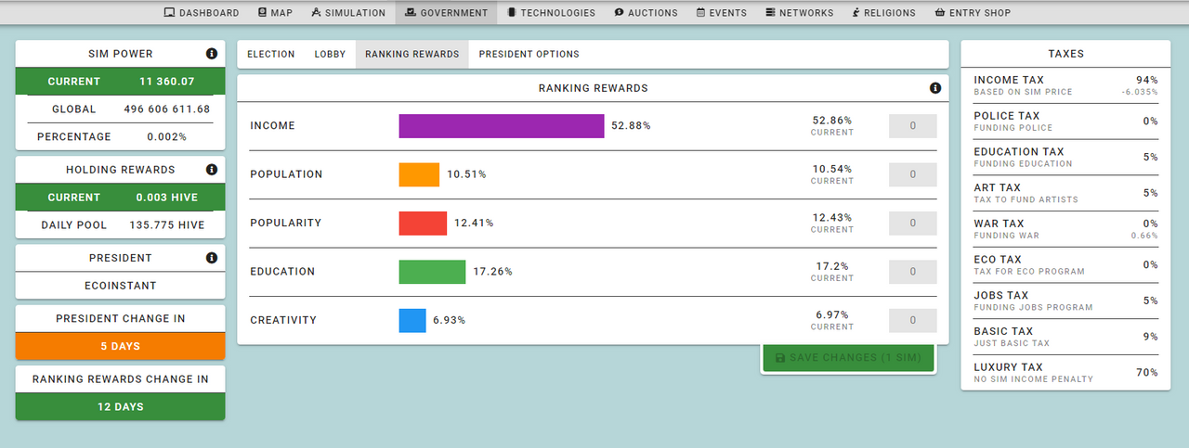
Task: Open the Events calendar page
Action: click(x=722, y=13)
